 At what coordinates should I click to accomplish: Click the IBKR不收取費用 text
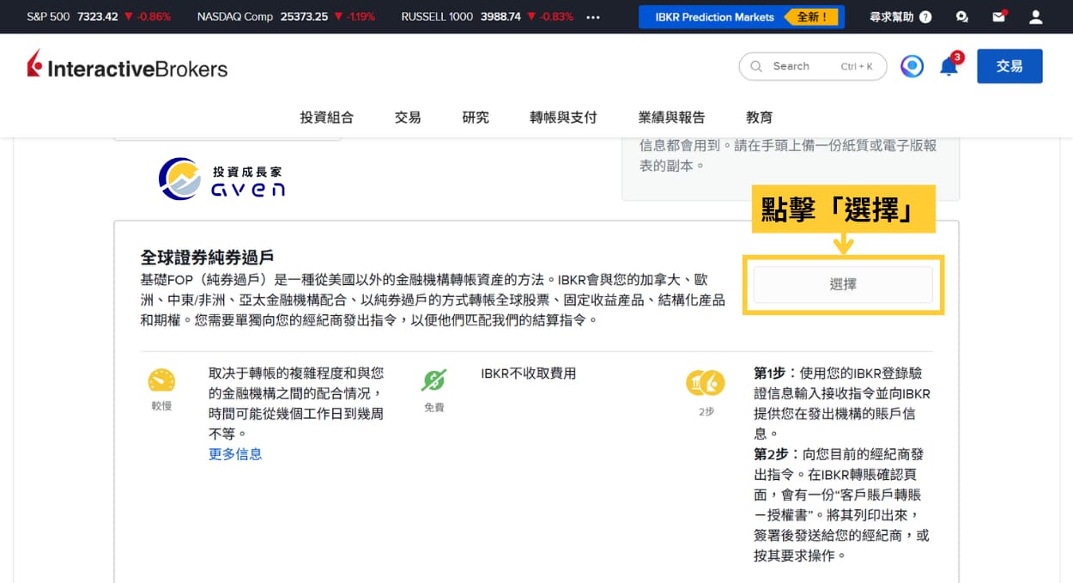(529, 373)
